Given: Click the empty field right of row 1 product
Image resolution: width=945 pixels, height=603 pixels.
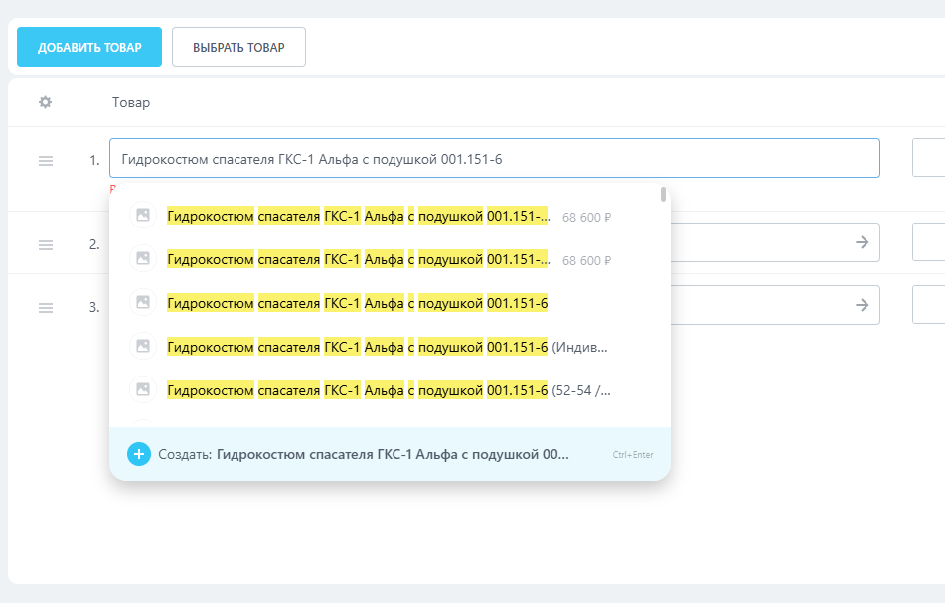Looking at the screenshot, I should coord(929,158).
